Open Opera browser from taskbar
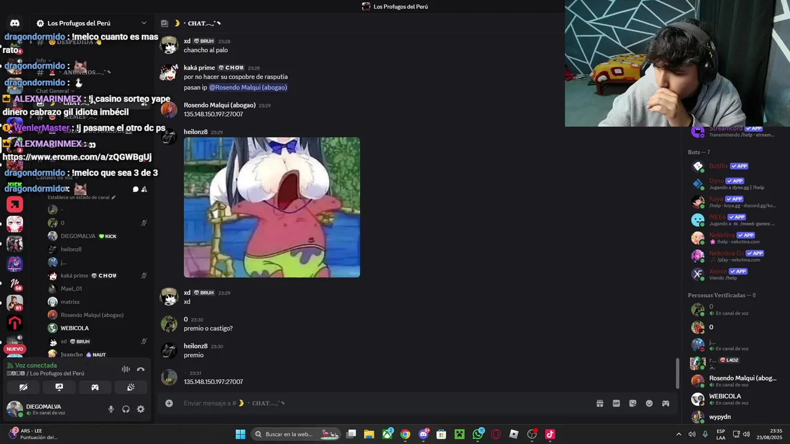The width and height of the screenshot is (790, 444). coord(496,434)
